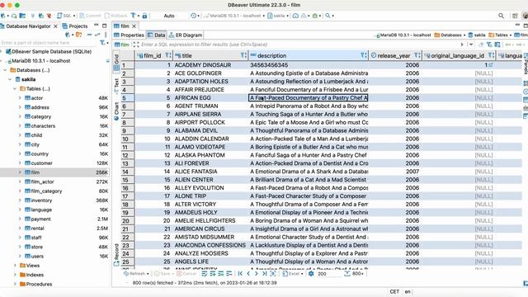The width and height of the screenshot is (528, 297).
Task: Go to first row navigation icon
Action: pyautogui.click(x=240, y=274)
